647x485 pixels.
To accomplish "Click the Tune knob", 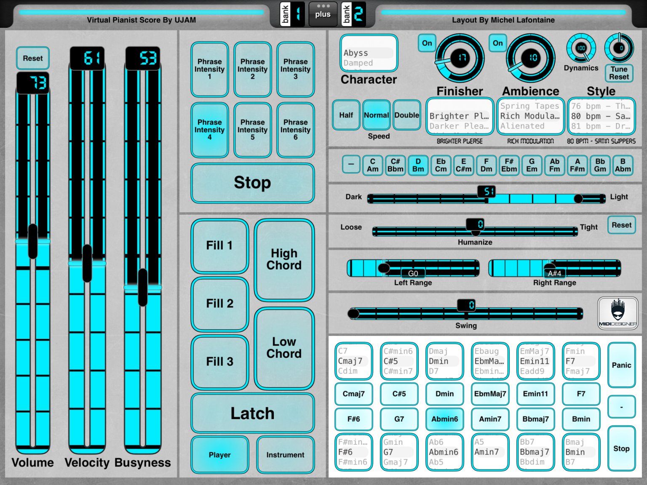I will coord(619,48).
